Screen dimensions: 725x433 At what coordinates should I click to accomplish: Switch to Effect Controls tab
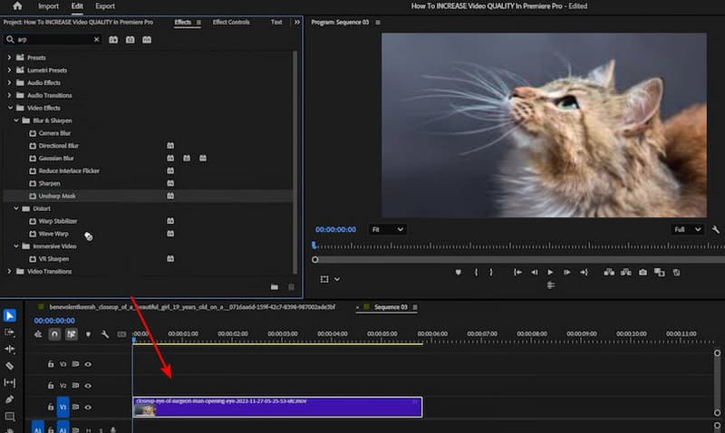tap(231, 22)
